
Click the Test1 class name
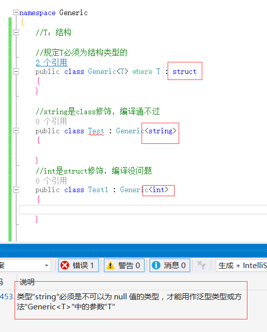coord(98,190)
